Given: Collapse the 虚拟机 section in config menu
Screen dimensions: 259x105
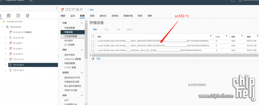Looking at the screenshot, I should click(x=81, y=73).
